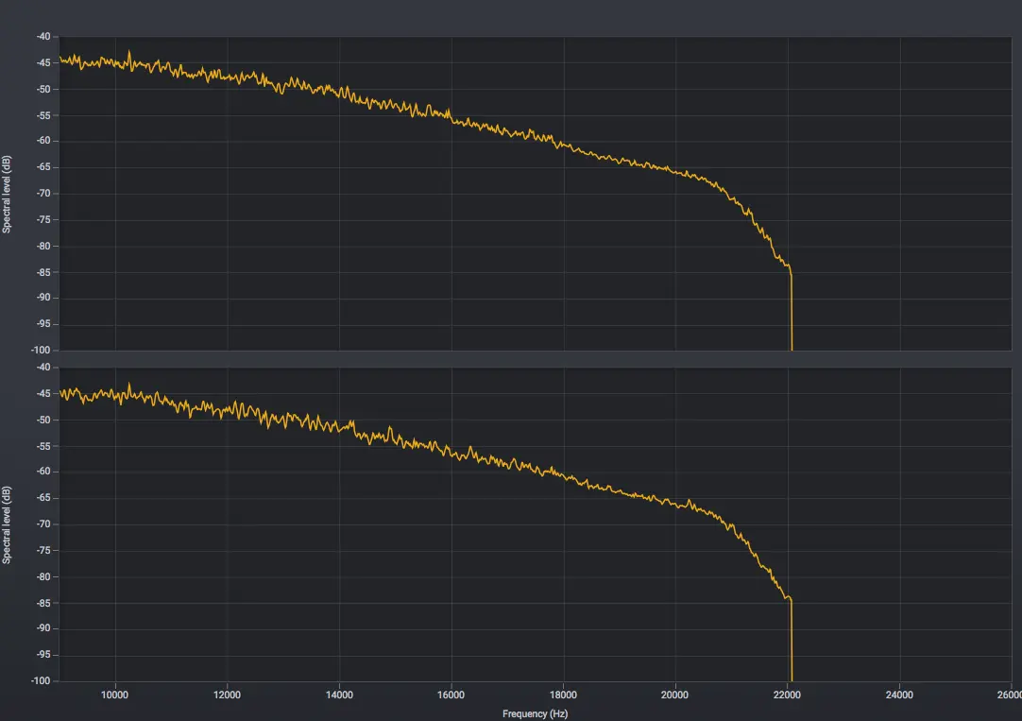
Task: Click the -100 tick label of the lower plot
Action: pyautogui.click(x=42, y=680)
